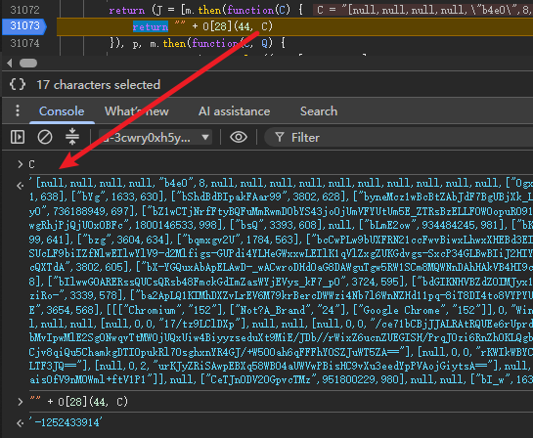Screen dimensions: 533x438
Task: Click the preserve log download-style icon
Action: [72, 137]
